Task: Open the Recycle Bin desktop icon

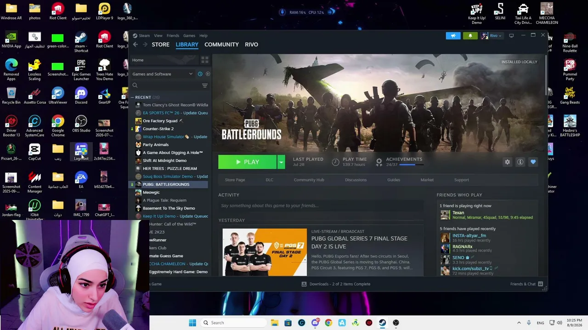Action: click(11, 96)
